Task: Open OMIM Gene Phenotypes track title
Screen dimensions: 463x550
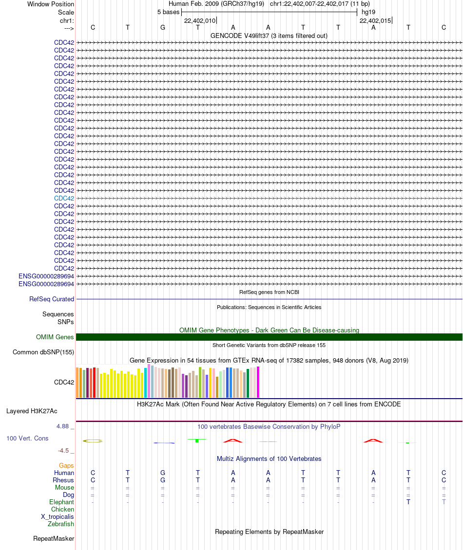Action: click(269, 330)
